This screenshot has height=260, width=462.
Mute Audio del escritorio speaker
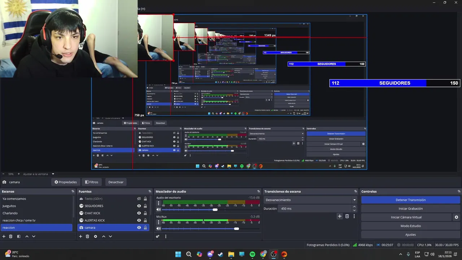point(158,209)
